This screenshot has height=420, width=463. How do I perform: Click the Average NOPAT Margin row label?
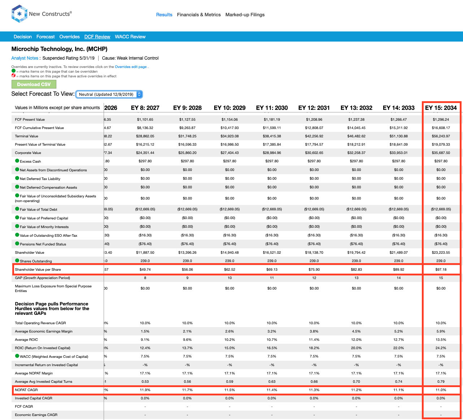point(34,373)
